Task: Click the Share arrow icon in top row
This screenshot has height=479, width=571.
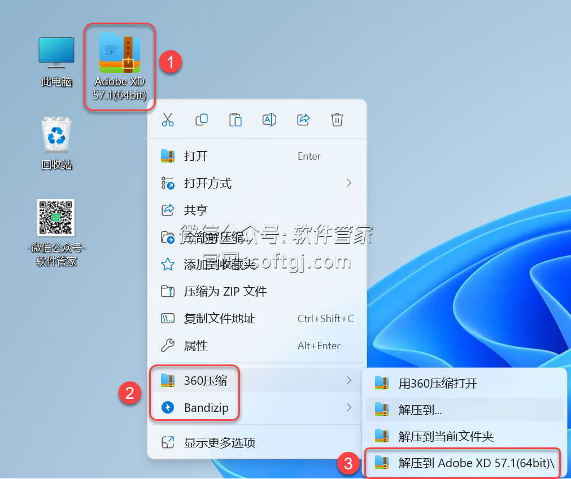Action: (303, 120)
